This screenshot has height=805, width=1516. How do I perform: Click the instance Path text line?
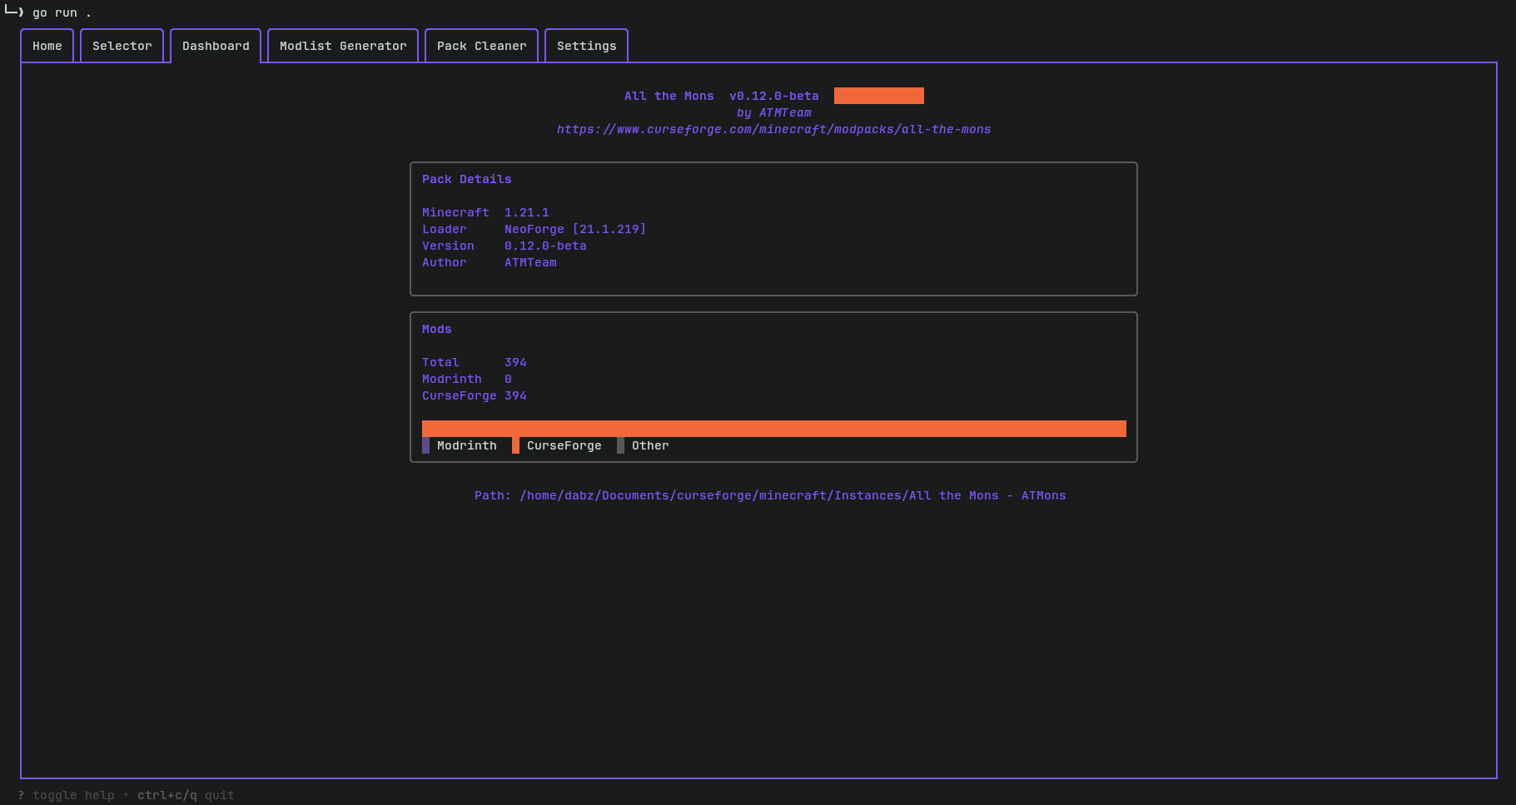point(770,495)
